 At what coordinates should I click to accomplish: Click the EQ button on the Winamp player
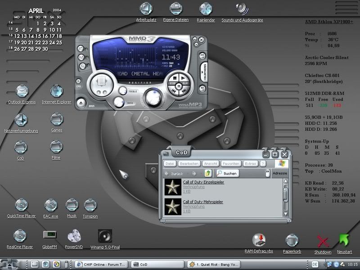click(x=202, y=88)
